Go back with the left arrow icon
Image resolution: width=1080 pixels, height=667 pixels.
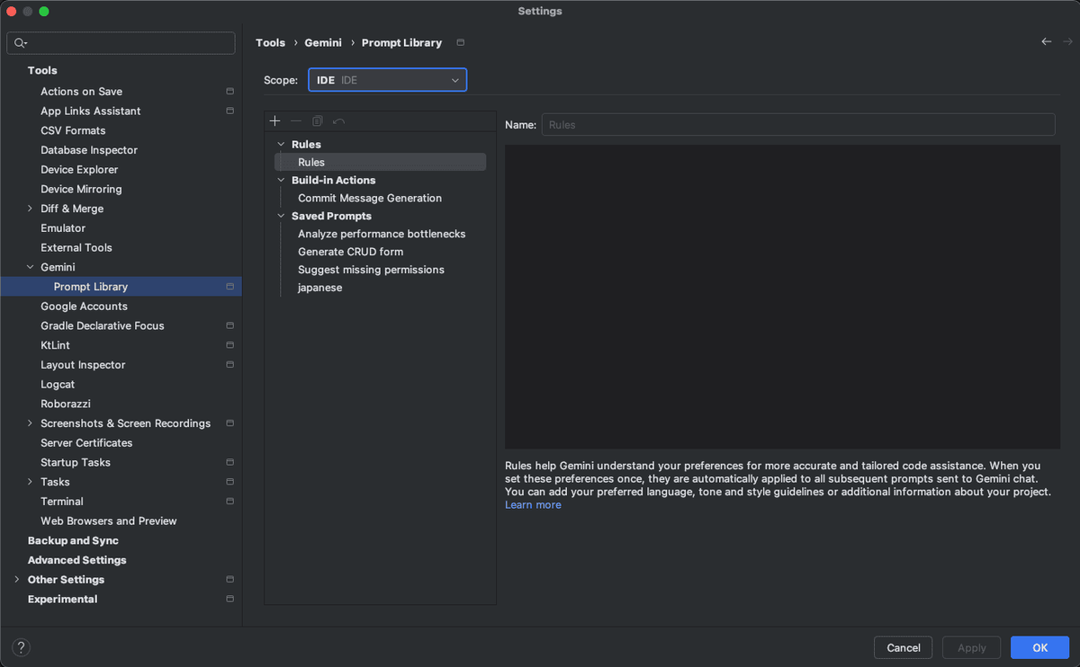[1046, 42]
